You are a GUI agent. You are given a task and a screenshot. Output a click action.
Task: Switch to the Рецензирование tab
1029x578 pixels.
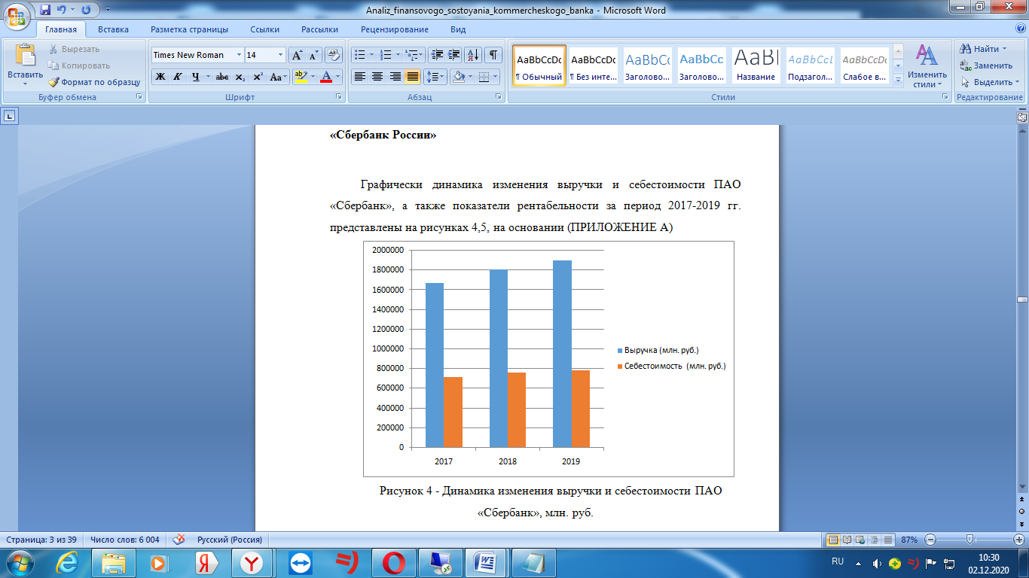click(x=395, y=29)
